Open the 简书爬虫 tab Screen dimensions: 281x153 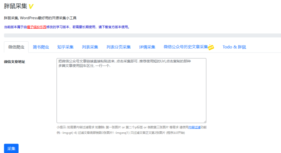41,47
